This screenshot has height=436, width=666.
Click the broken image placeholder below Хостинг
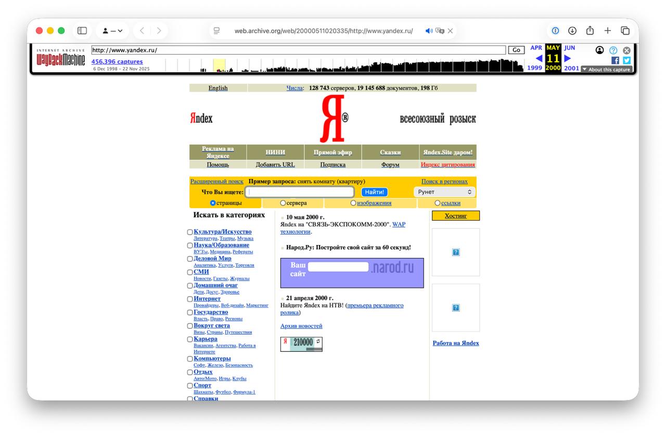(x=456, y=252)
